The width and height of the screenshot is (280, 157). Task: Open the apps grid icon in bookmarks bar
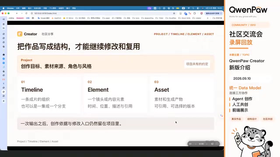[x=33, y=18]
